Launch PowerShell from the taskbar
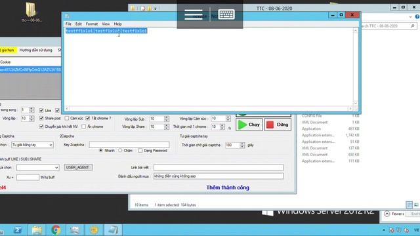 pos(18,230)
